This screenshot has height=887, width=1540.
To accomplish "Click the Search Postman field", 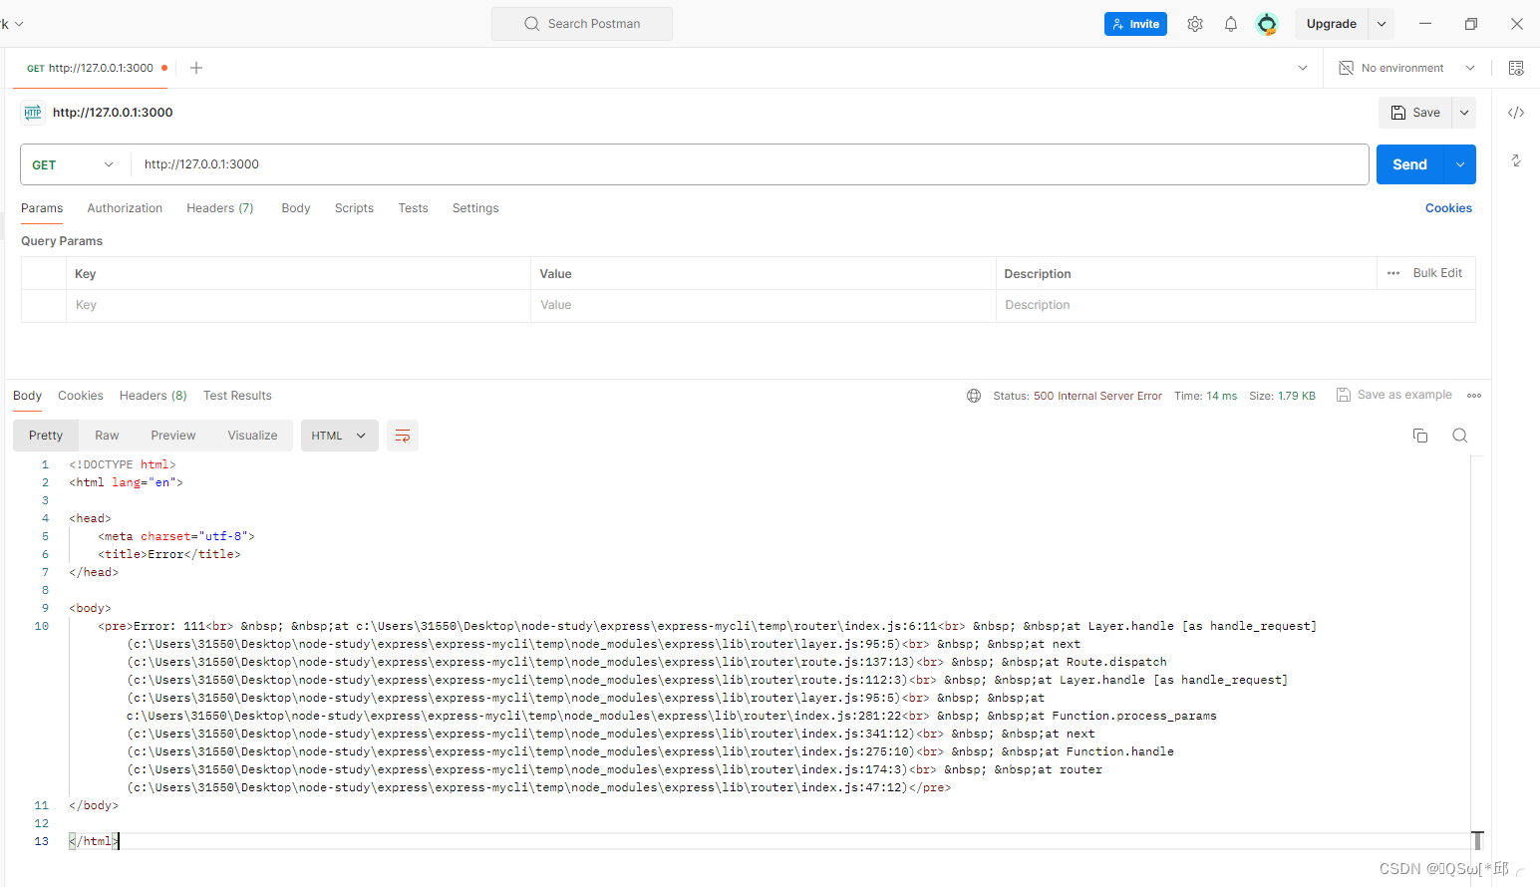I will pos(582,24).
